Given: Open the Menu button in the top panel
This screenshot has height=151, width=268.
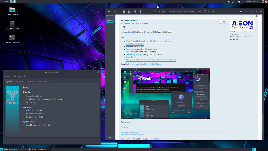Looking at the screenshot, I should (5, 2).
